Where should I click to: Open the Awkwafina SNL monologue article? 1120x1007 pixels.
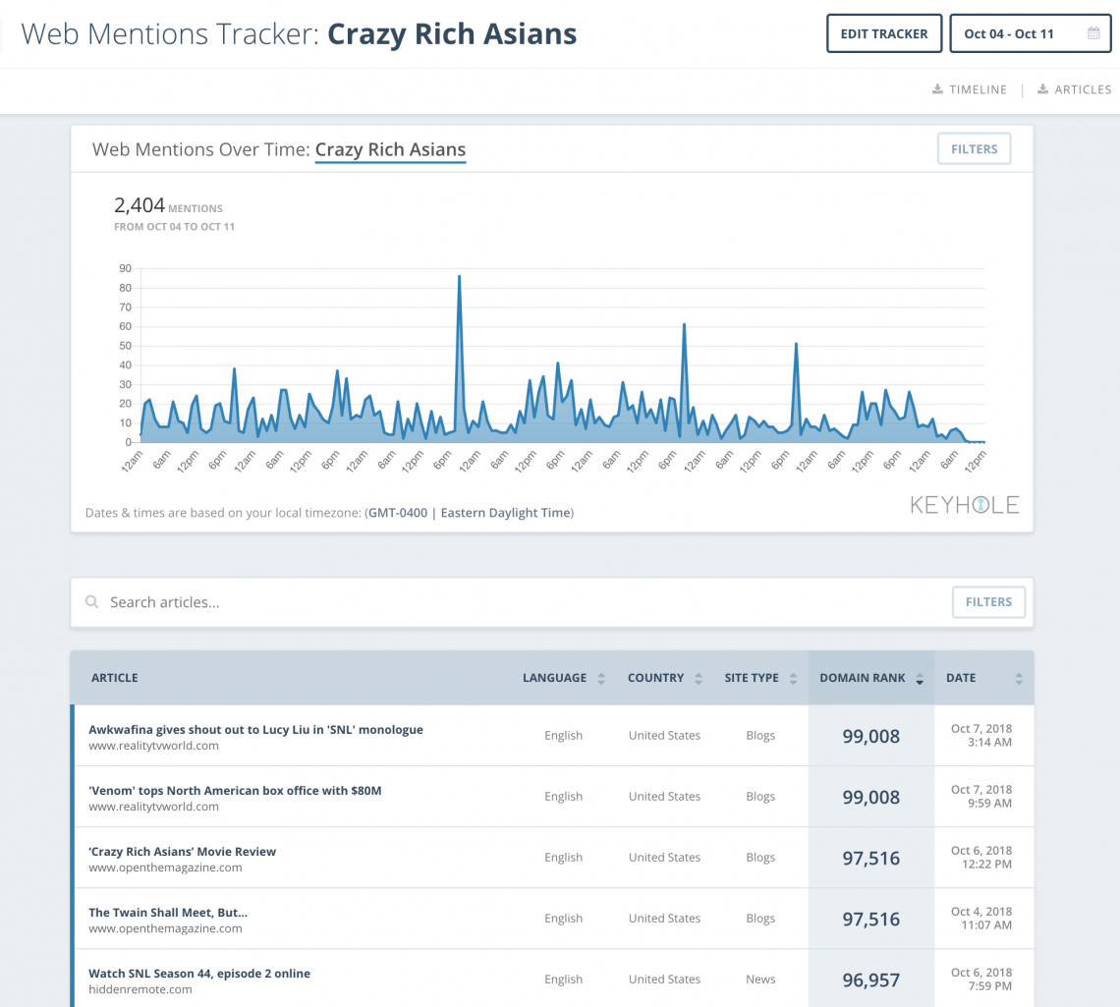255,729
